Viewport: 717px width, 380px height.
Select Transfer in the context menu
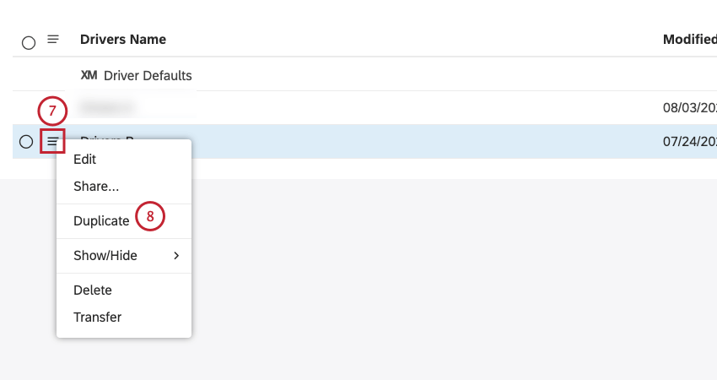[97, 318]
